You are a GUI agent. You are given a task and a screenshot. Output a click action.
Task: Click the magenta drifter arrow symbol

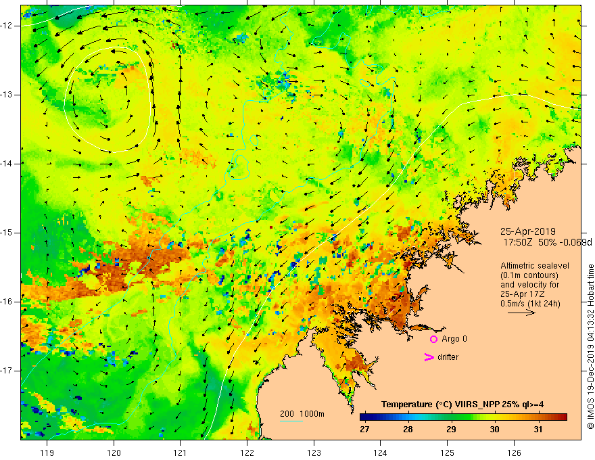tap(429, 357)
